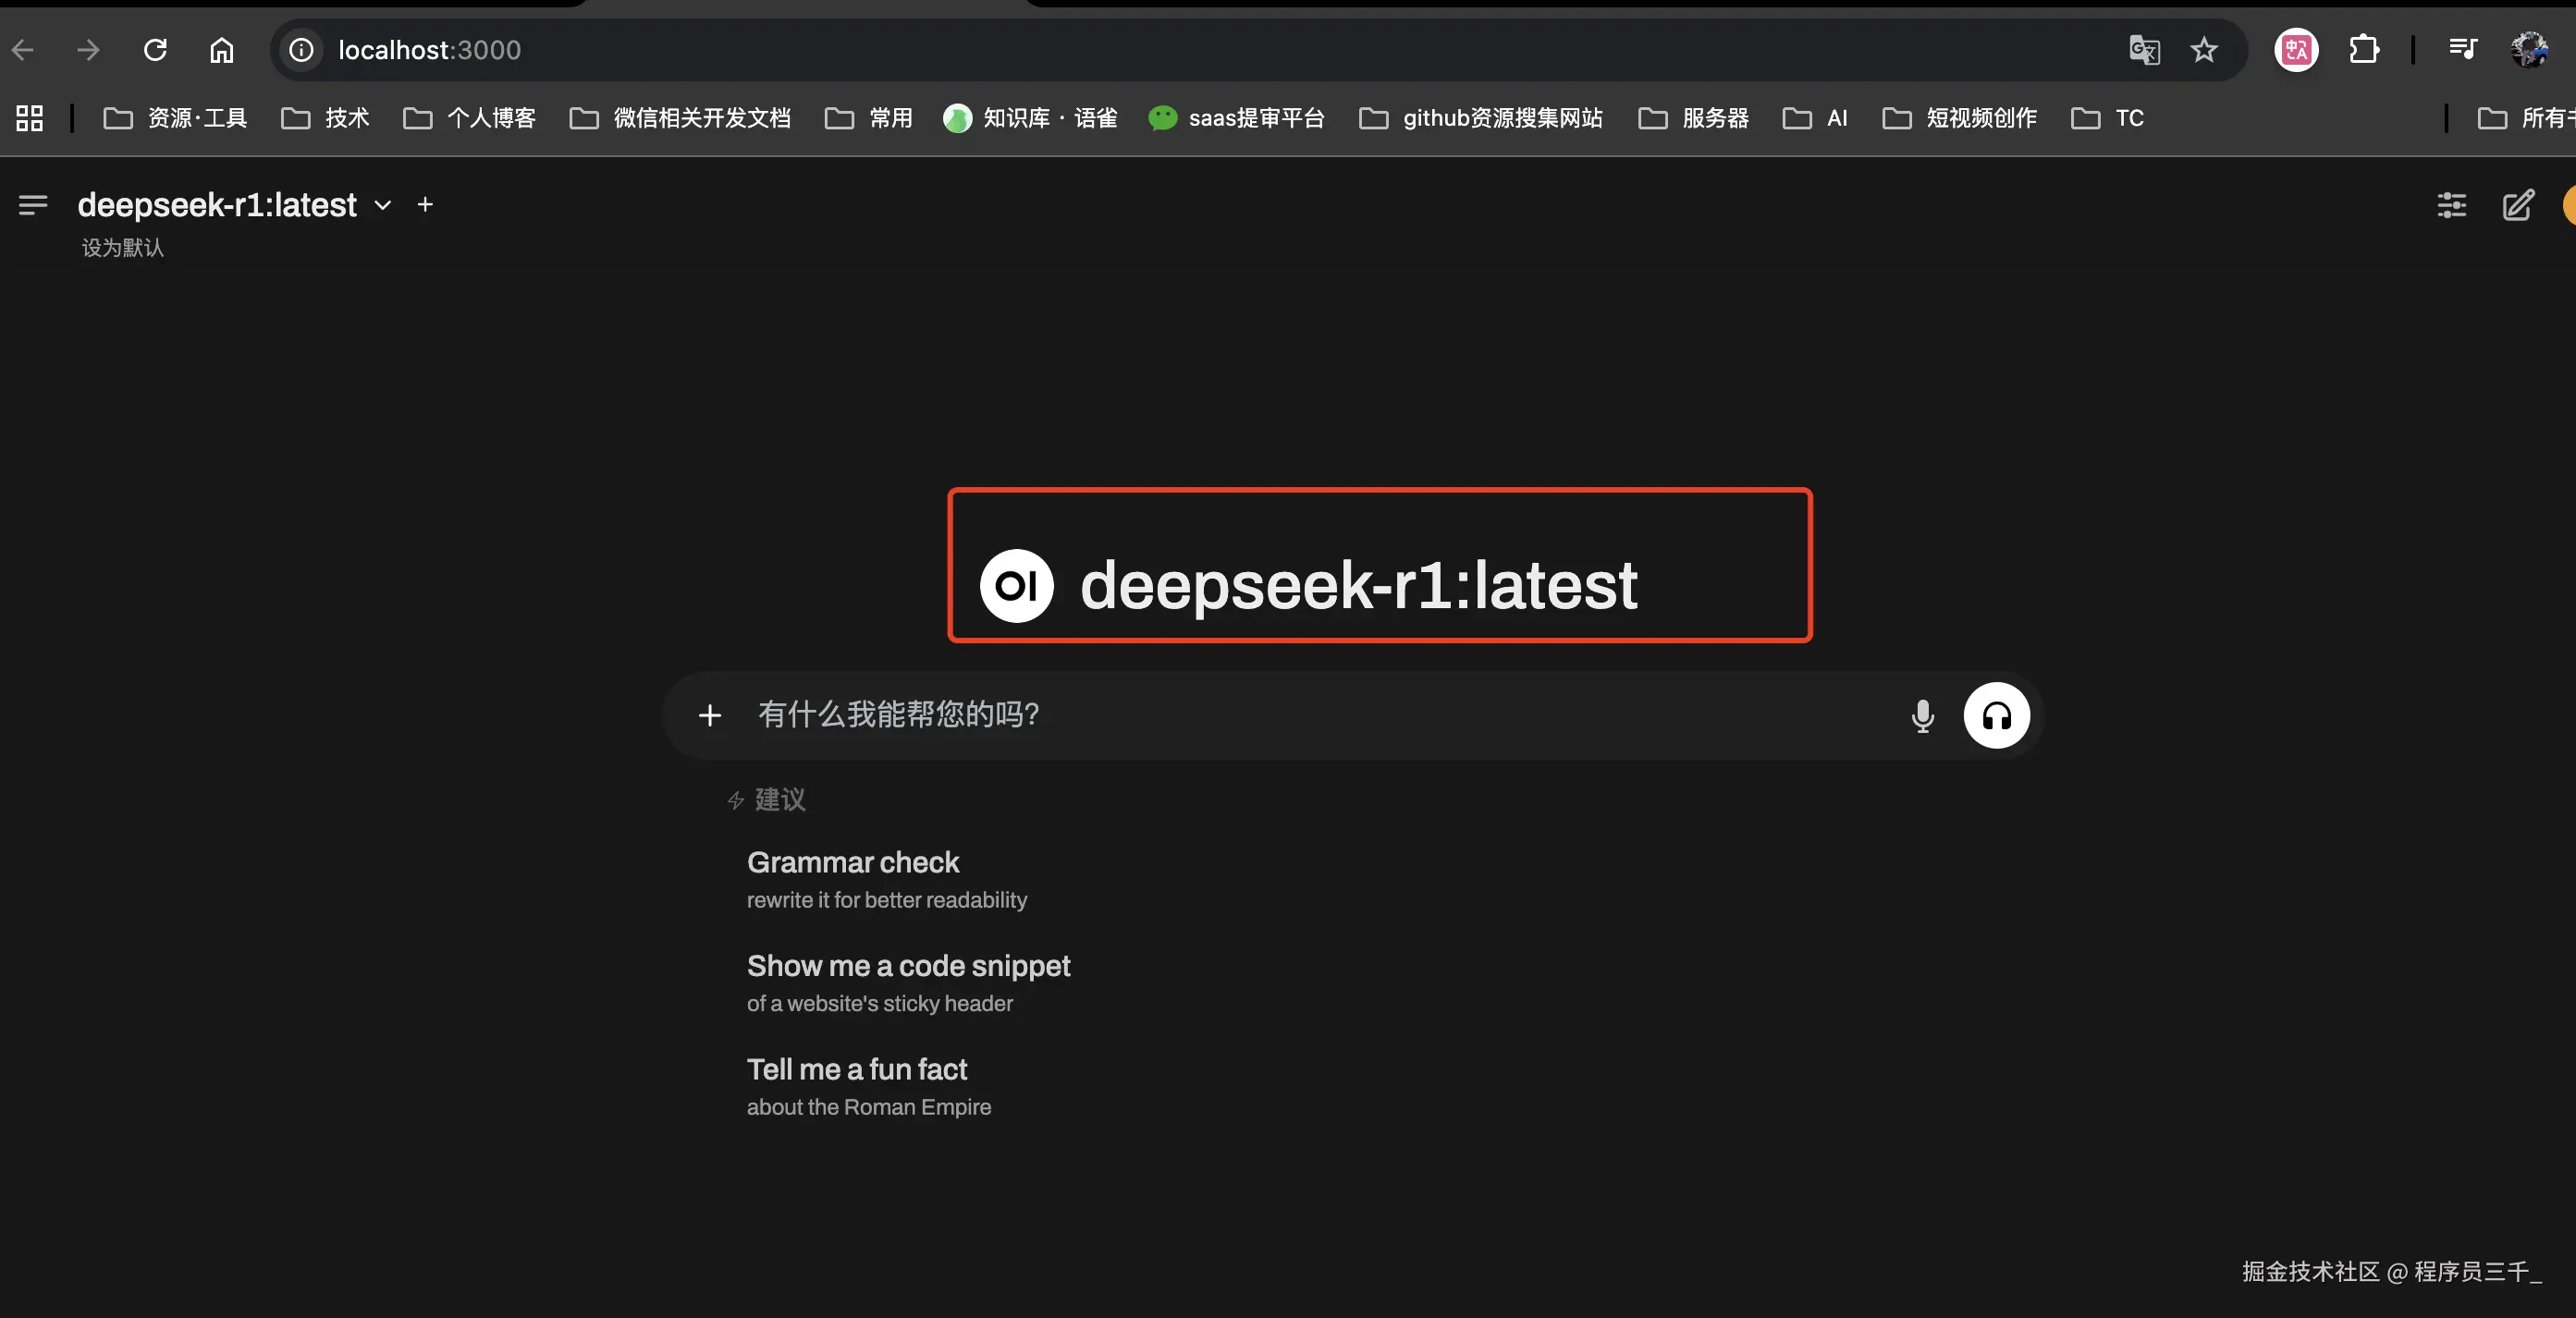Screen dimensions: 2576x1318
Task: Open browser extensions puzzle icon
Action: point(2364,50)
